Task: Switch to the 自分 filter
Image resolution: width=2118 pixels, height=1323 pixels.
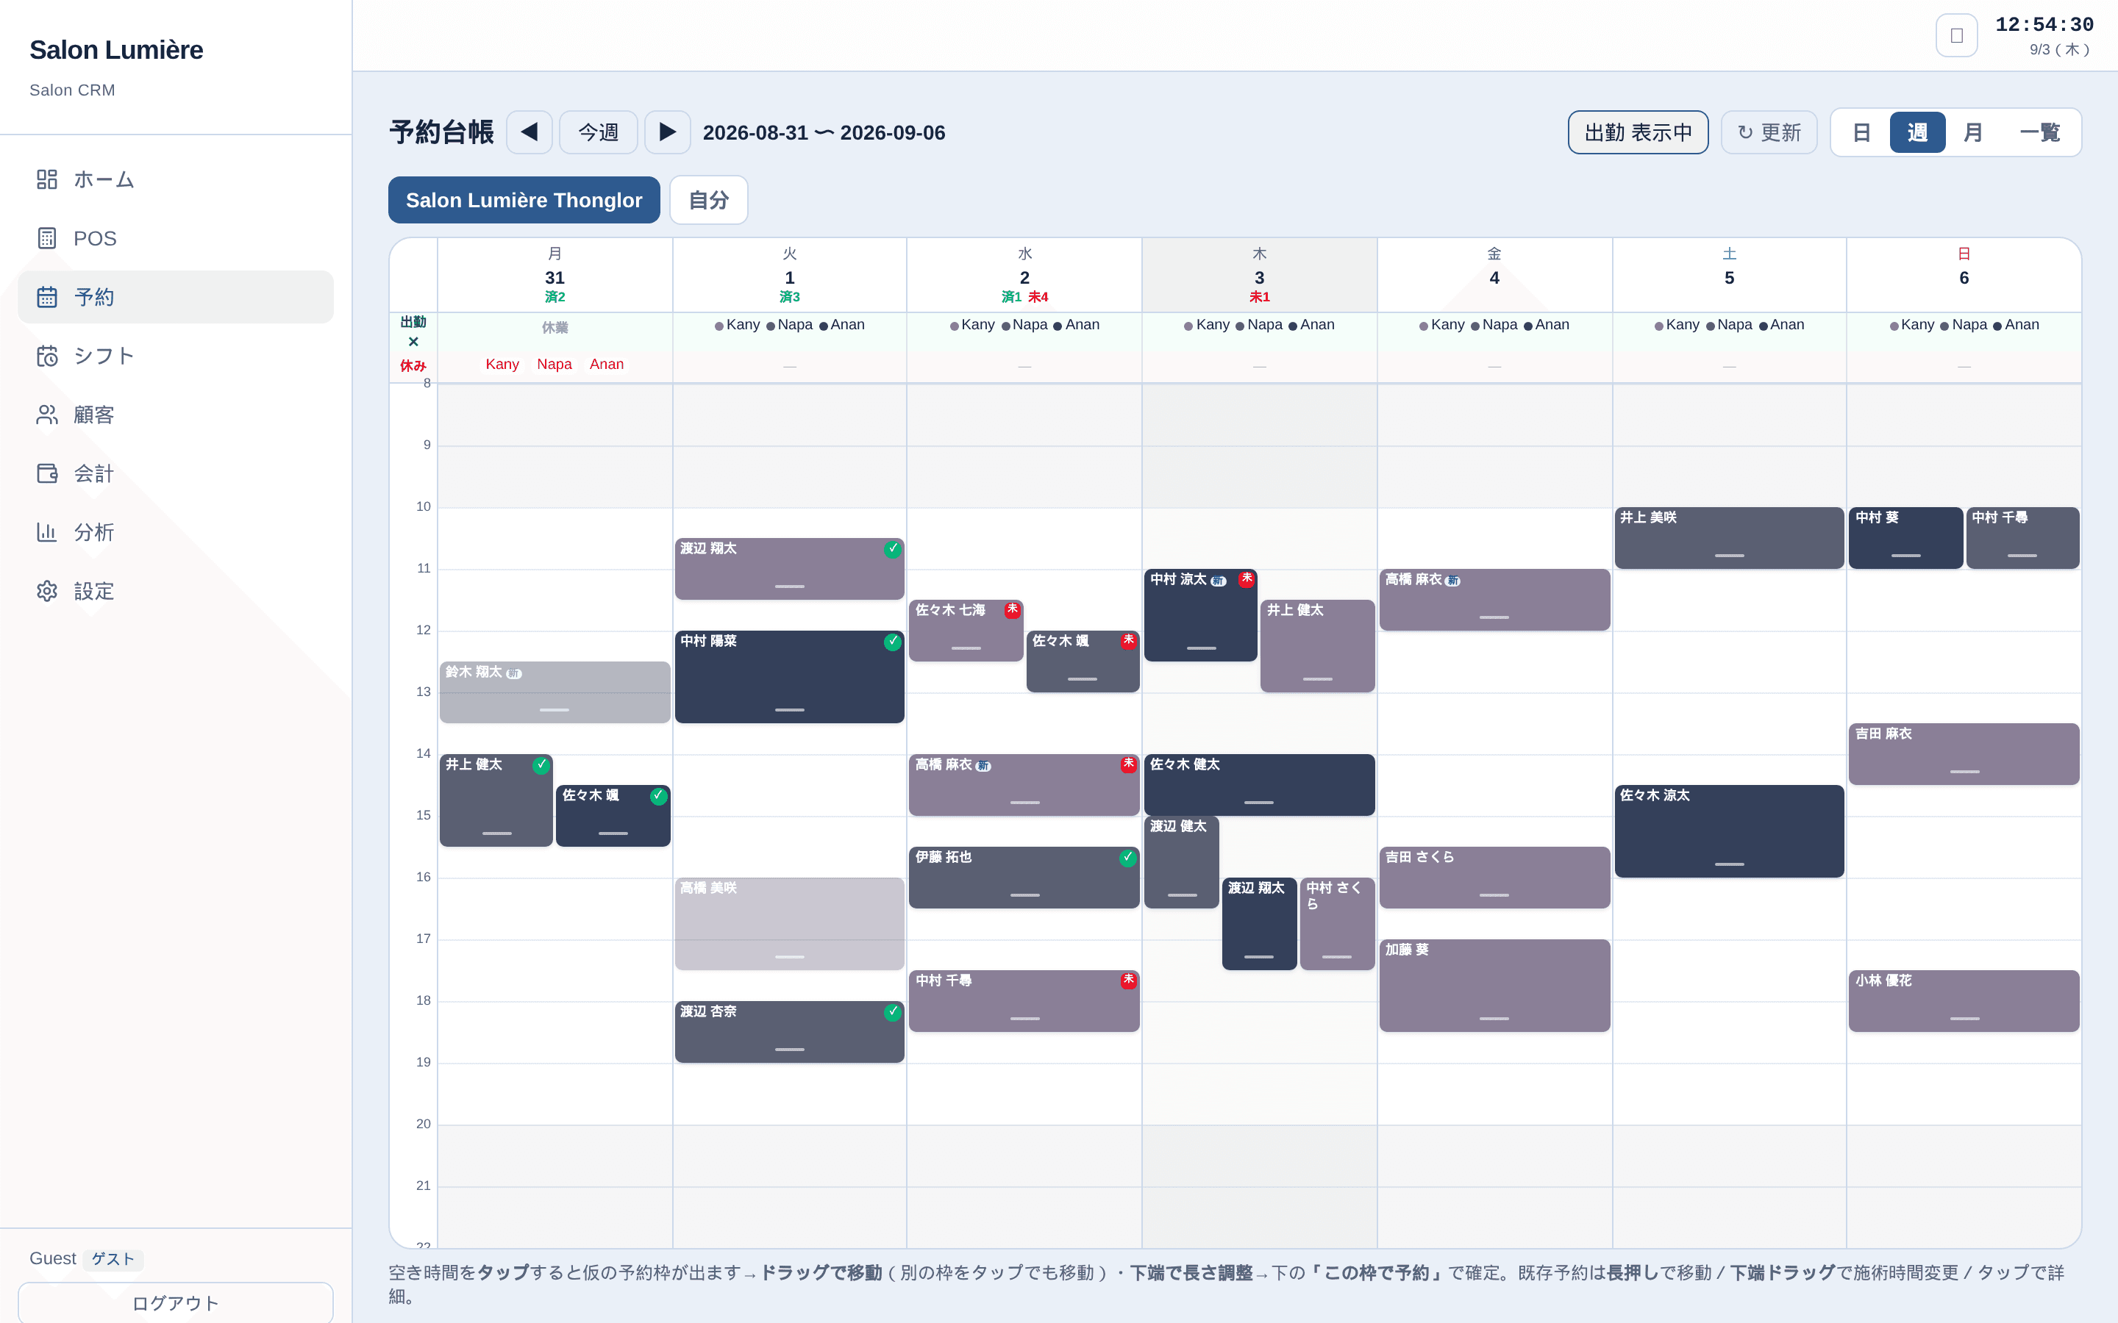Action: pos(708,199)
